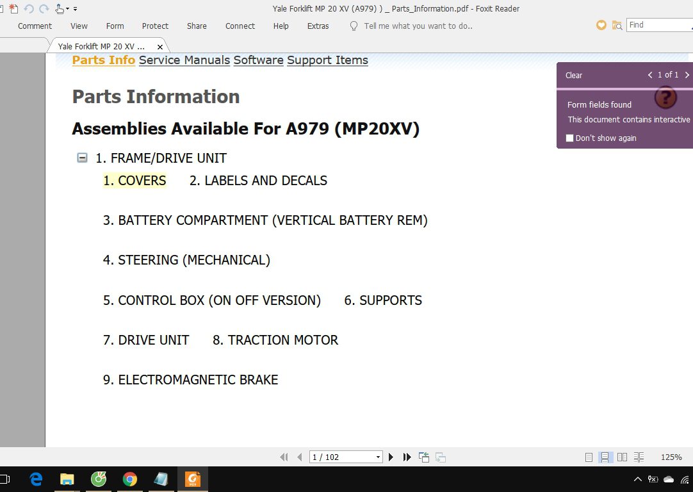
Task: Go to next page arrow in status bar
Action: click(391, 457)
